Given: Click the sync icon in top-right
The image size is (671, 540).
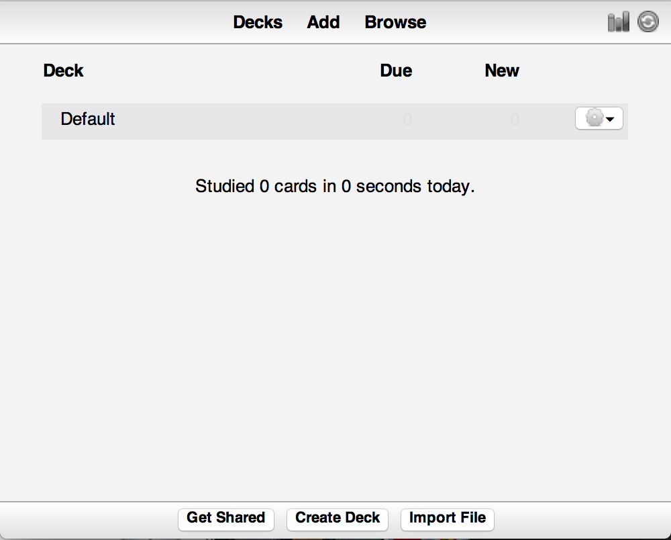Looking at the screenshot, I should [x=648, y=22].
